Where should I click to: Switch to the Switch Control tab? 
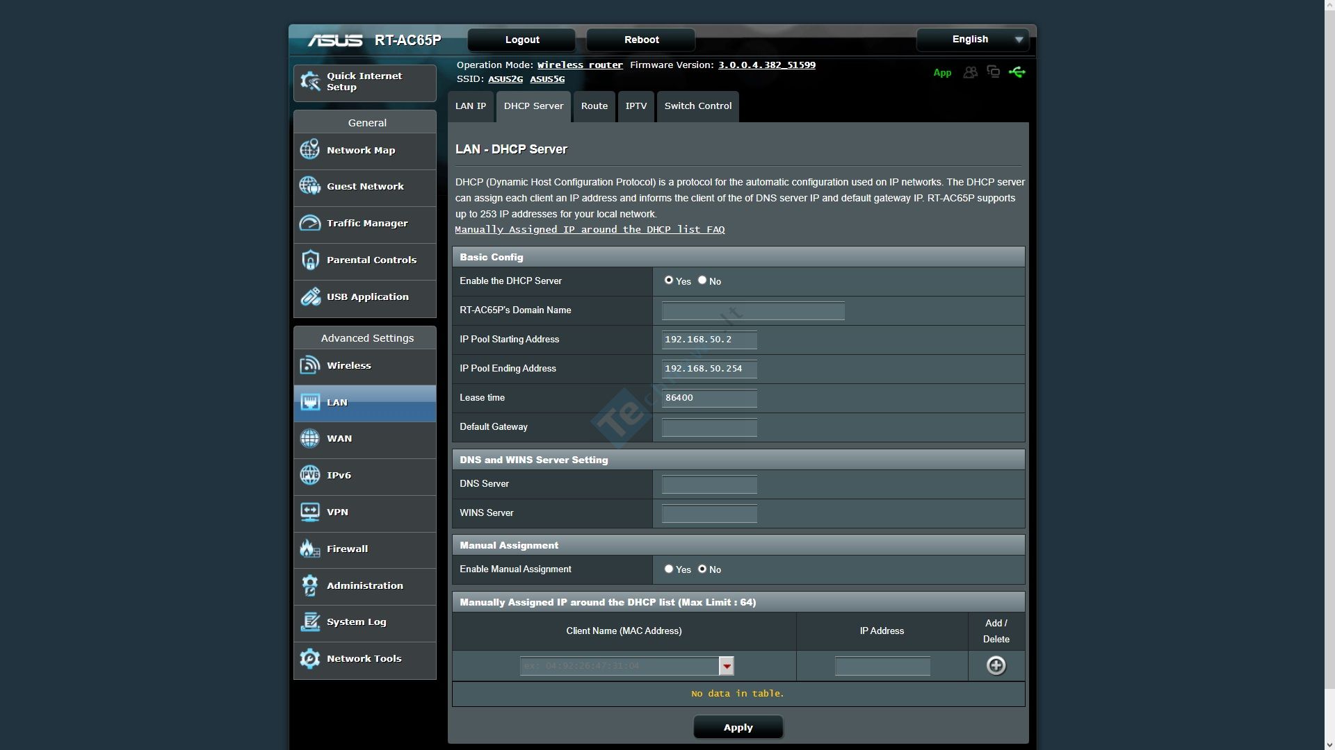(x=697, y=106)
